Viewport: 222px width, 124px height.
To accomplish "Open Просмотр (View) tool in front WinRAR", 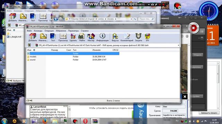I will [x=63, y=38].
